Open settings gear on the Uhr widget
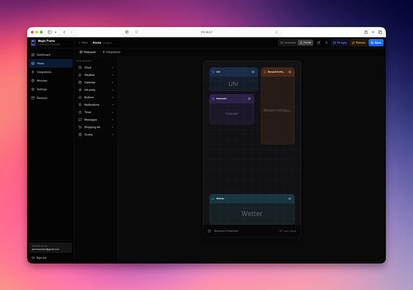 pyautogui.click(x=253, y=72)
